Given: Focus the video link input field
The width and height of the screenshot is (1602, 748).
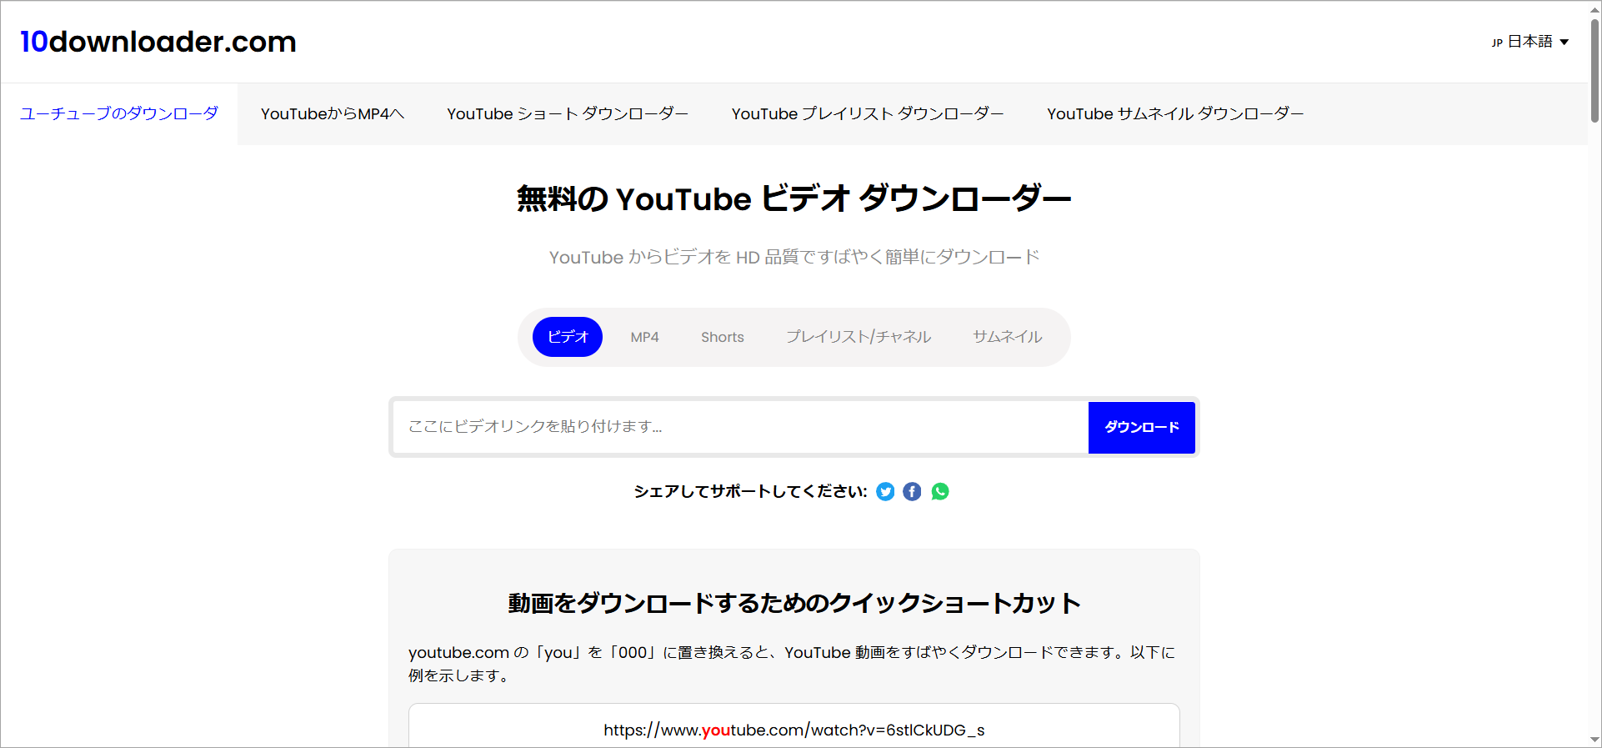Looking at the screenshot, I should click(x=740, y=427).
